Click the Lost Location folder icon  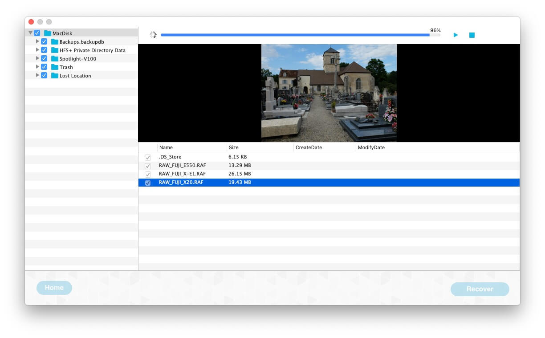[55, 76]
